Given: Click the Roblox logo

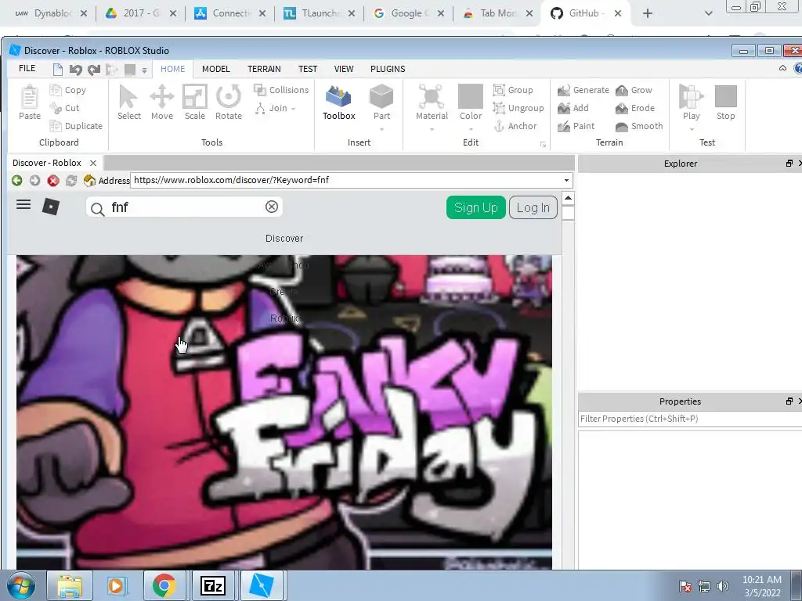Looking at the screenshot, I should [x=51, y=207].
